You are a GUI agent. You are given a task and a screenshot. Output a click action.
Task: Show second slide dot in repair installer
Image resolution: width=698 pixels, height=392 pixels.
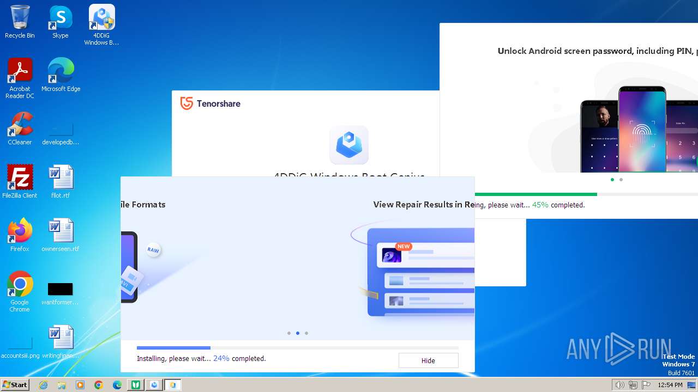[x=297, y=333]
